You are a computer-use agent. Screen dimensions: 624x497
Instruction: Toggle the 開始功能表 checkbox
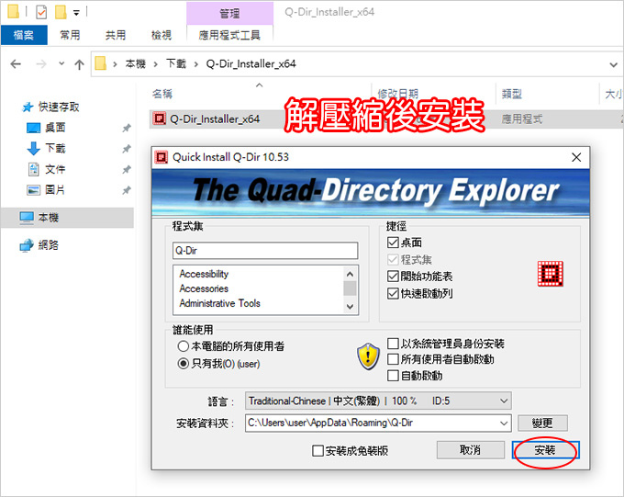click(x=393, y=277)
